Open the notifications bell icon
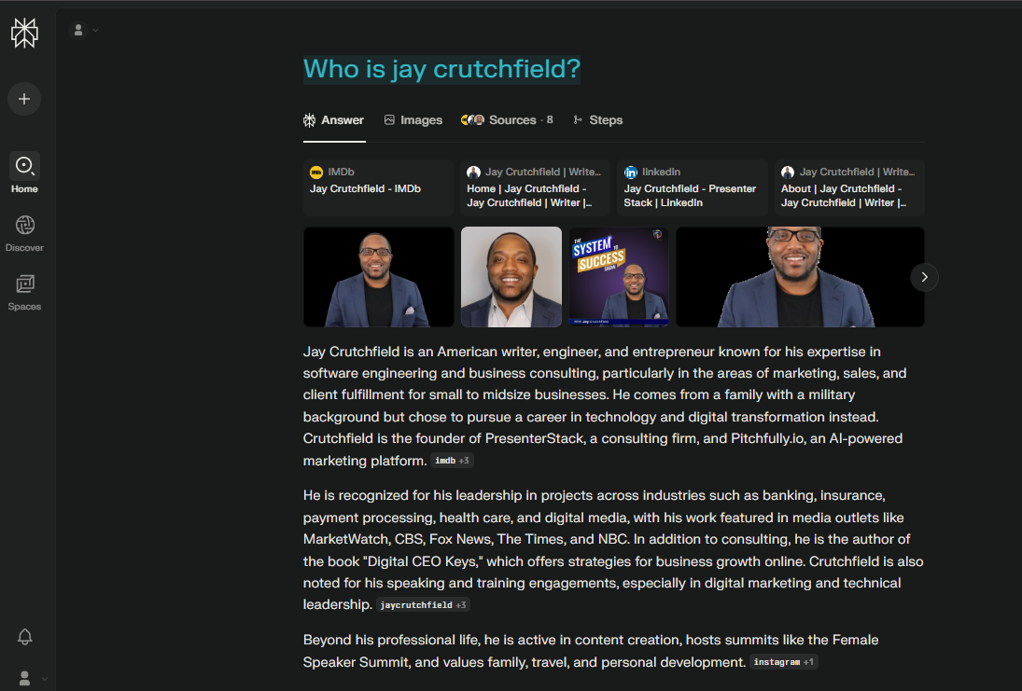Viewport: 1022px width, 691px height. pos(25,636)
